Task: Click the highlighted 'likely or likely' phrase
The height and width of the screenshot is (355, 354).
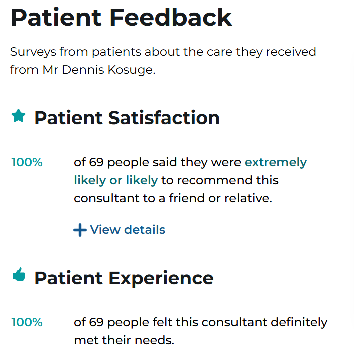Action: pyautogui.click(x=116, y=180)
